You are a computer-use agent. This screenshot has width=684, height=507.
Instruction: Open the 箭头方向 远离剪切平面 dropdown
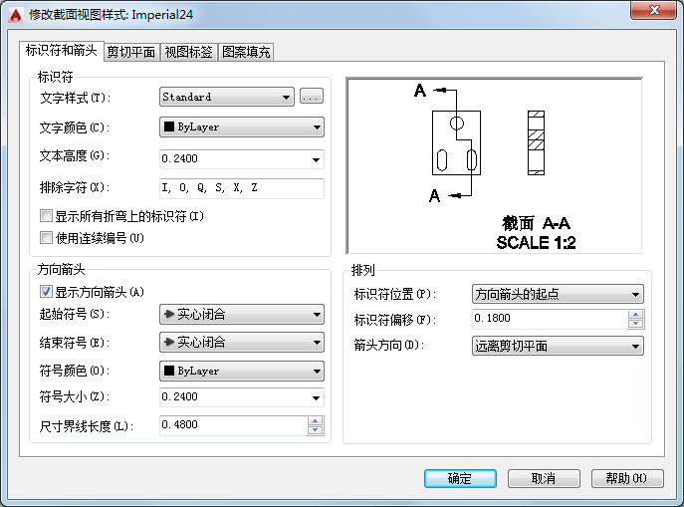(558, 346)
